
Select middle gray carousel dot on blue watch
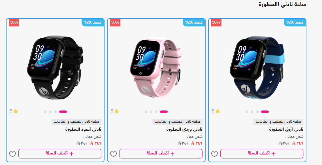[x=252, y=112]
